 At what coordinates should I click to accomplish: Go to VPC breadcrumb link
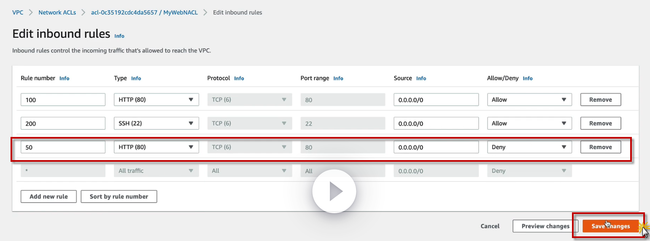point(18,13)
